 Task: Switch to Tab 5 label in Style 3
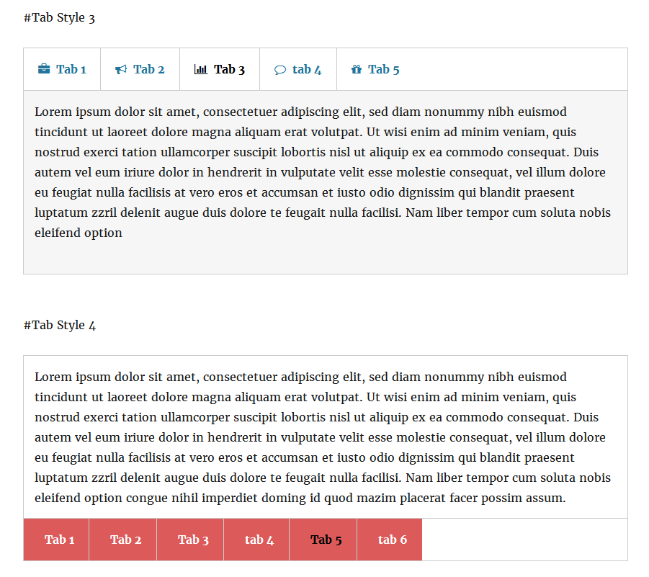[384, 69]
